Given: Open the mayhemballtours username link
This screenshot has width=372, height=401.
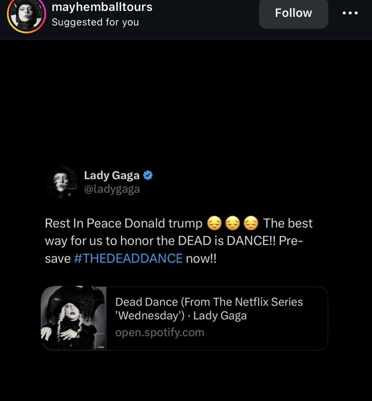Looking at the screenshot, I should (x=102, y=7).
